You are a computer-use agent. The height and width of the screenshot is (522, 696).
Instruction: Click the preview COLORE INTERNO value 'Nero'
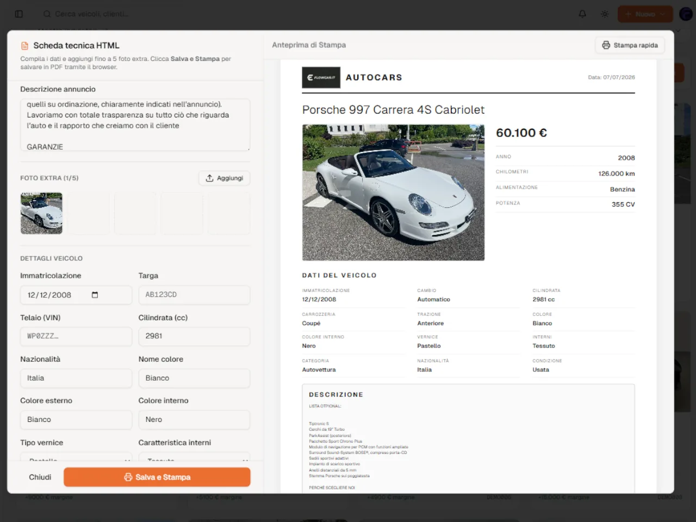(x=309, y=346)
